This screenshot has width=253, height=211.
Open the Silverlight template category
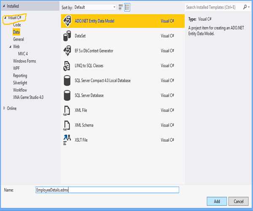click(x=20, y=83)
